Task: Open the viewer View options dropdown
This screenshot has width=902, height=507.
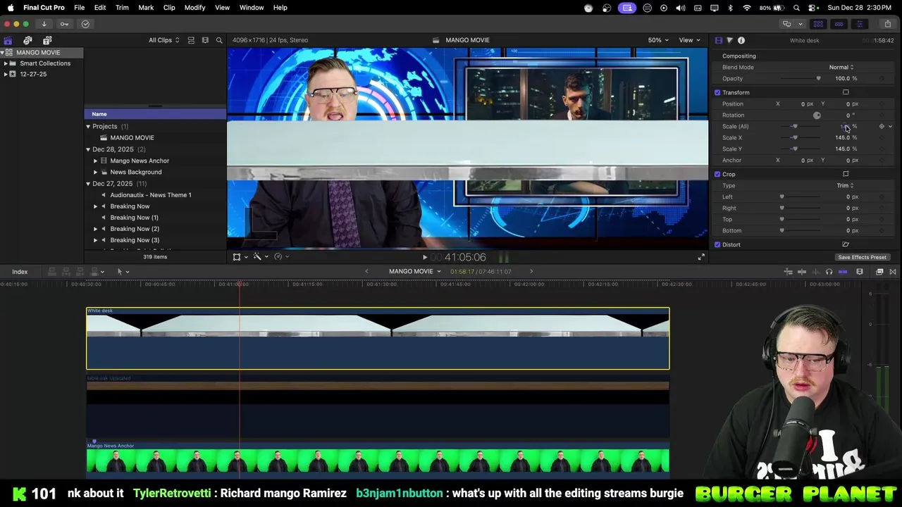Action: pos(689,40)
